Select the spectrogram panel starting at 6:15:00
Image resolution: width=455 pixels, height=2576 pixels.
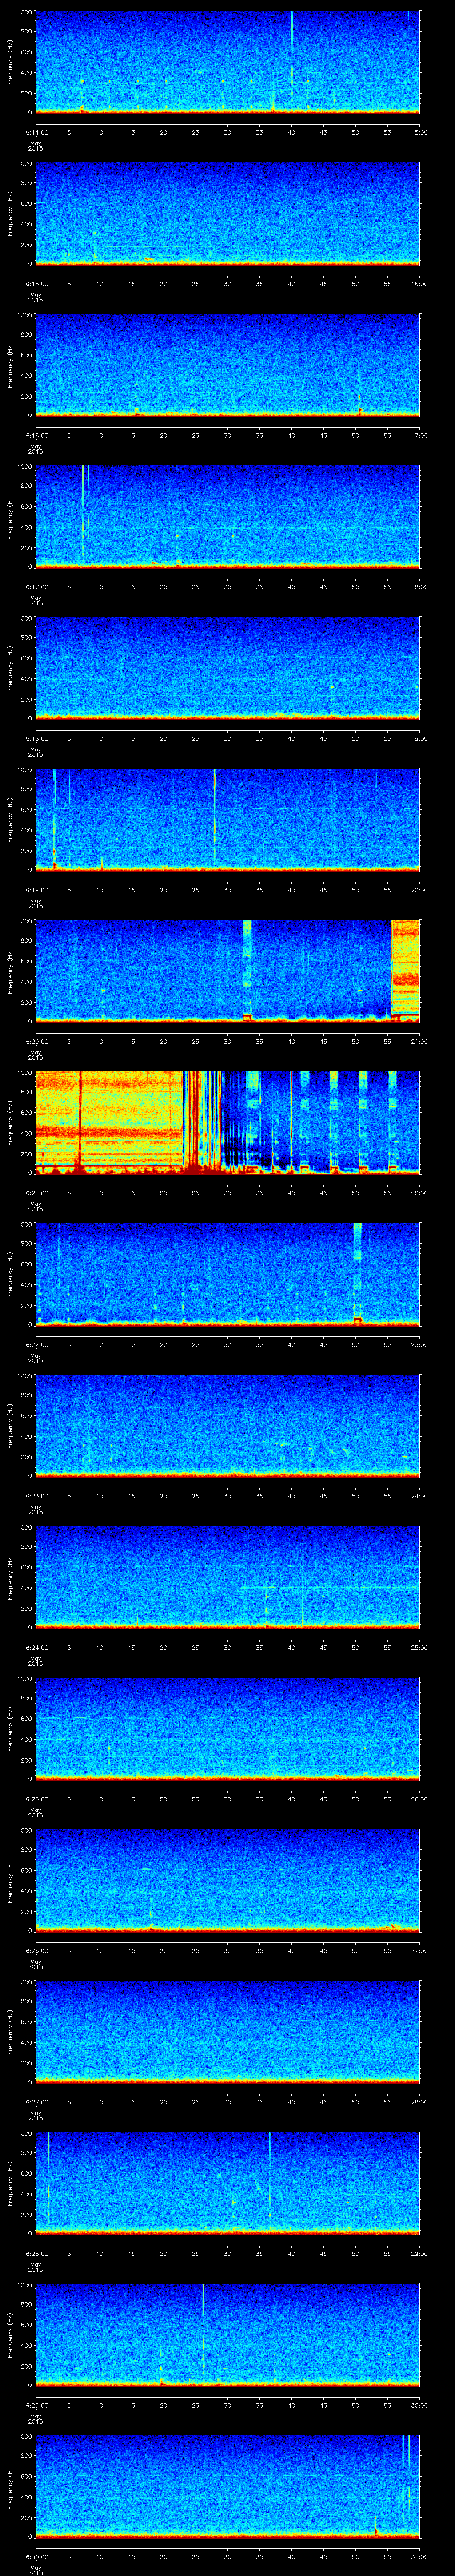coord(228,214)
